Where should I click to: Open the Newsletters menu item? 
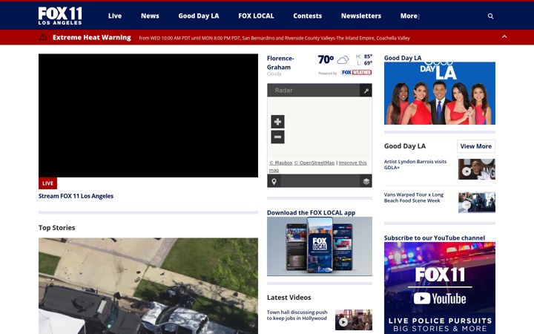point(361,16)
